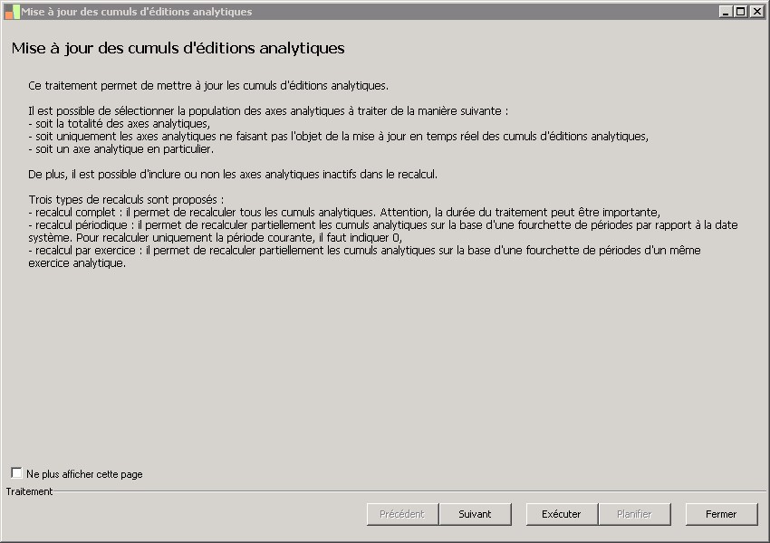
Task: Click the application icon in the title bar
Action: pyautogui.click(x=12, y=12)
